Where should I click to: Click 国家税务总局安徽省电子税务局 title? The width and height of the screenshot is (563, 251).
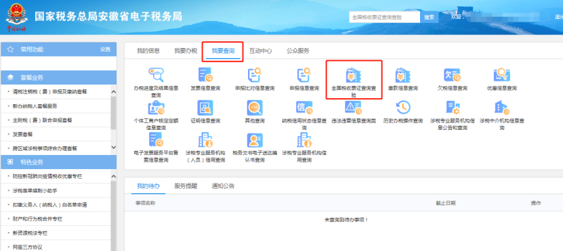pos(108,16)
